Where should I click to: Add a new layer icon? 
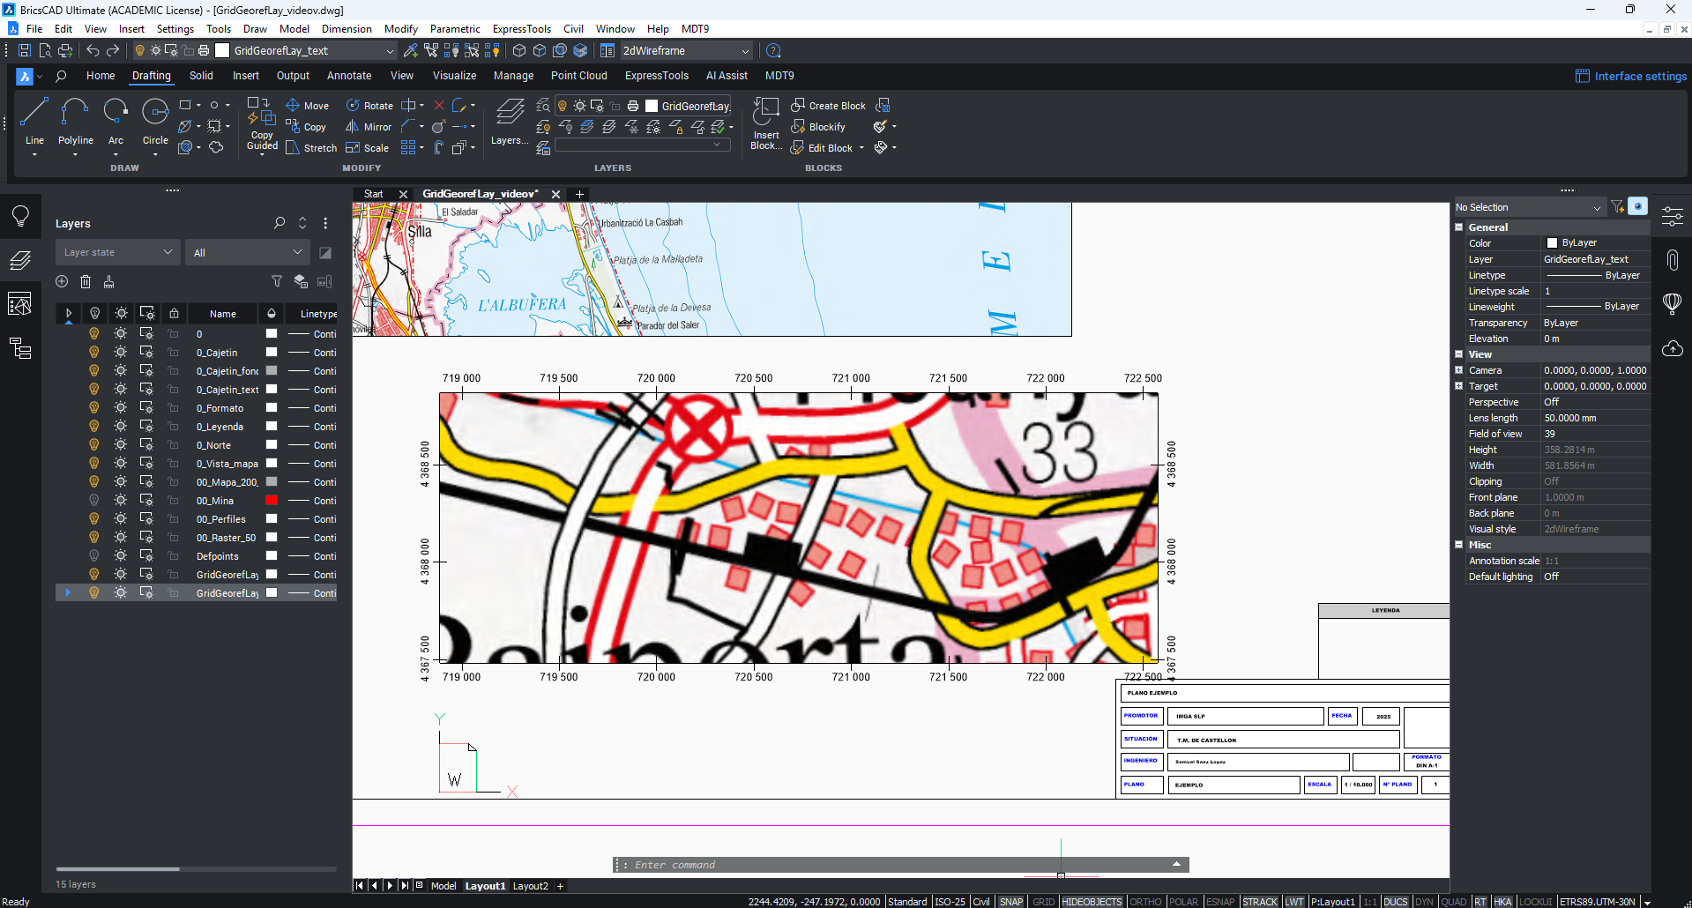pos(62,282)
